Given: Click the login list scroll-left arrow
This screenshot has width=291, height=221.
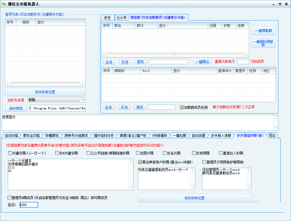Looking at the screenshot, I should pos(8,84).
